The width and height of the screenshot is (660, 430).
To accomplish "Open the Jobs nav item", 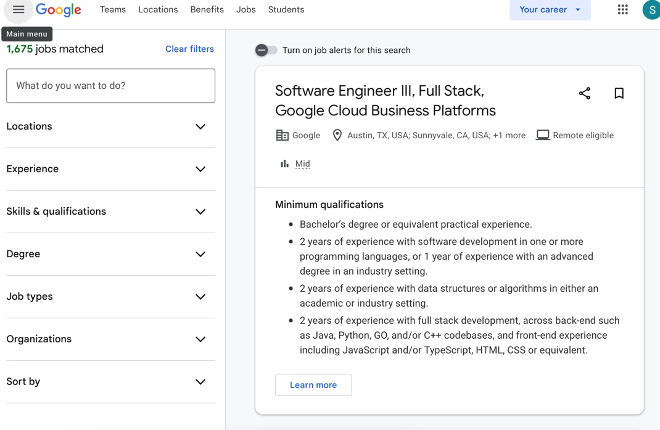I will [x=246, y=9].
